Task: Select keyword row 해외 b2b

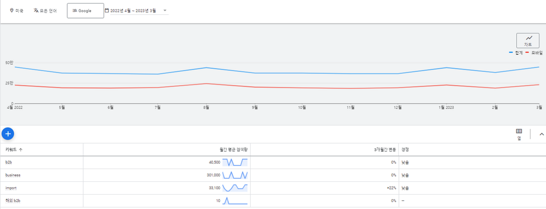Action: 273,201
